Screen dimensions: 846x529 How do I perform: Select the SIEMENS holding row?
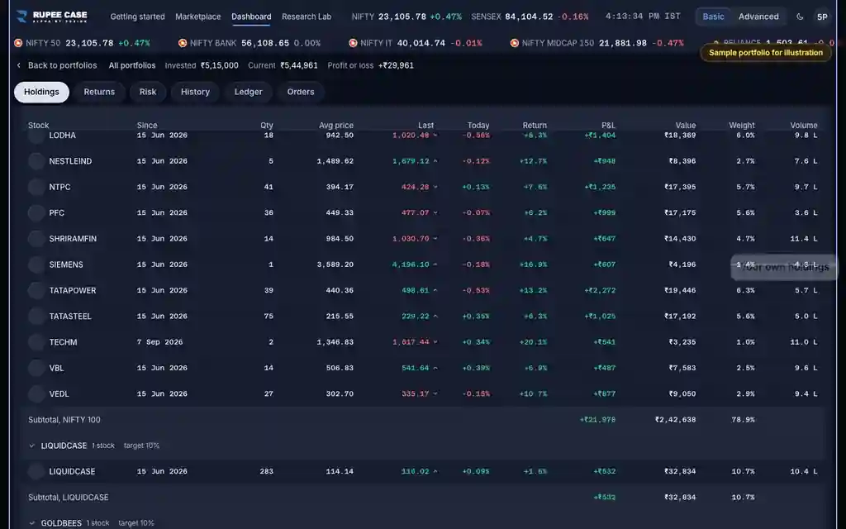pos(423,264)
